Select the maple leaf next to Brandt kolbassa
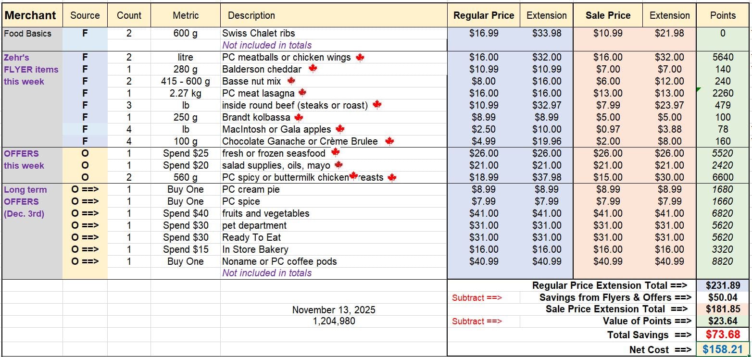This screenshot has height=357, width=752. tap(299, 117)
